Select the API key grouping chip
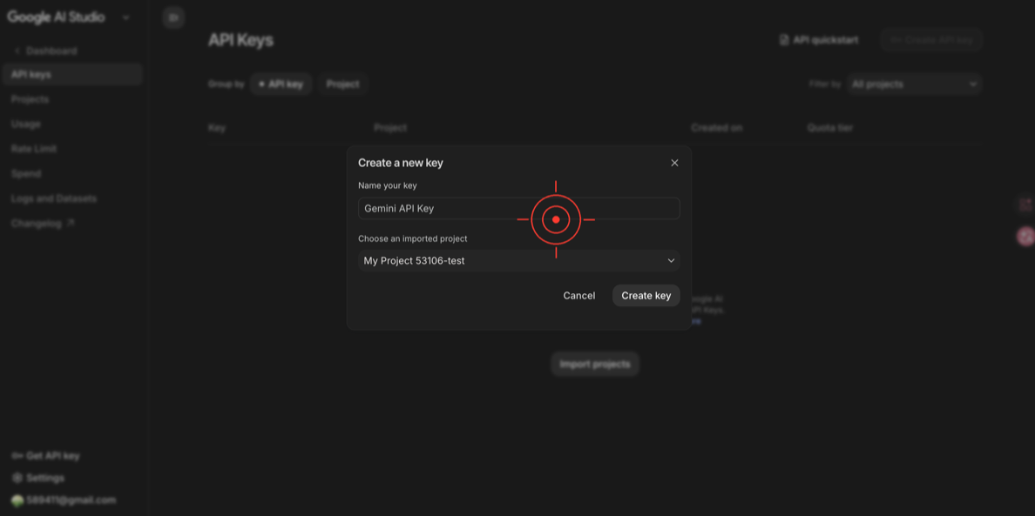Viewport: 1035px width, 516px height. click(x=281, y=84)
